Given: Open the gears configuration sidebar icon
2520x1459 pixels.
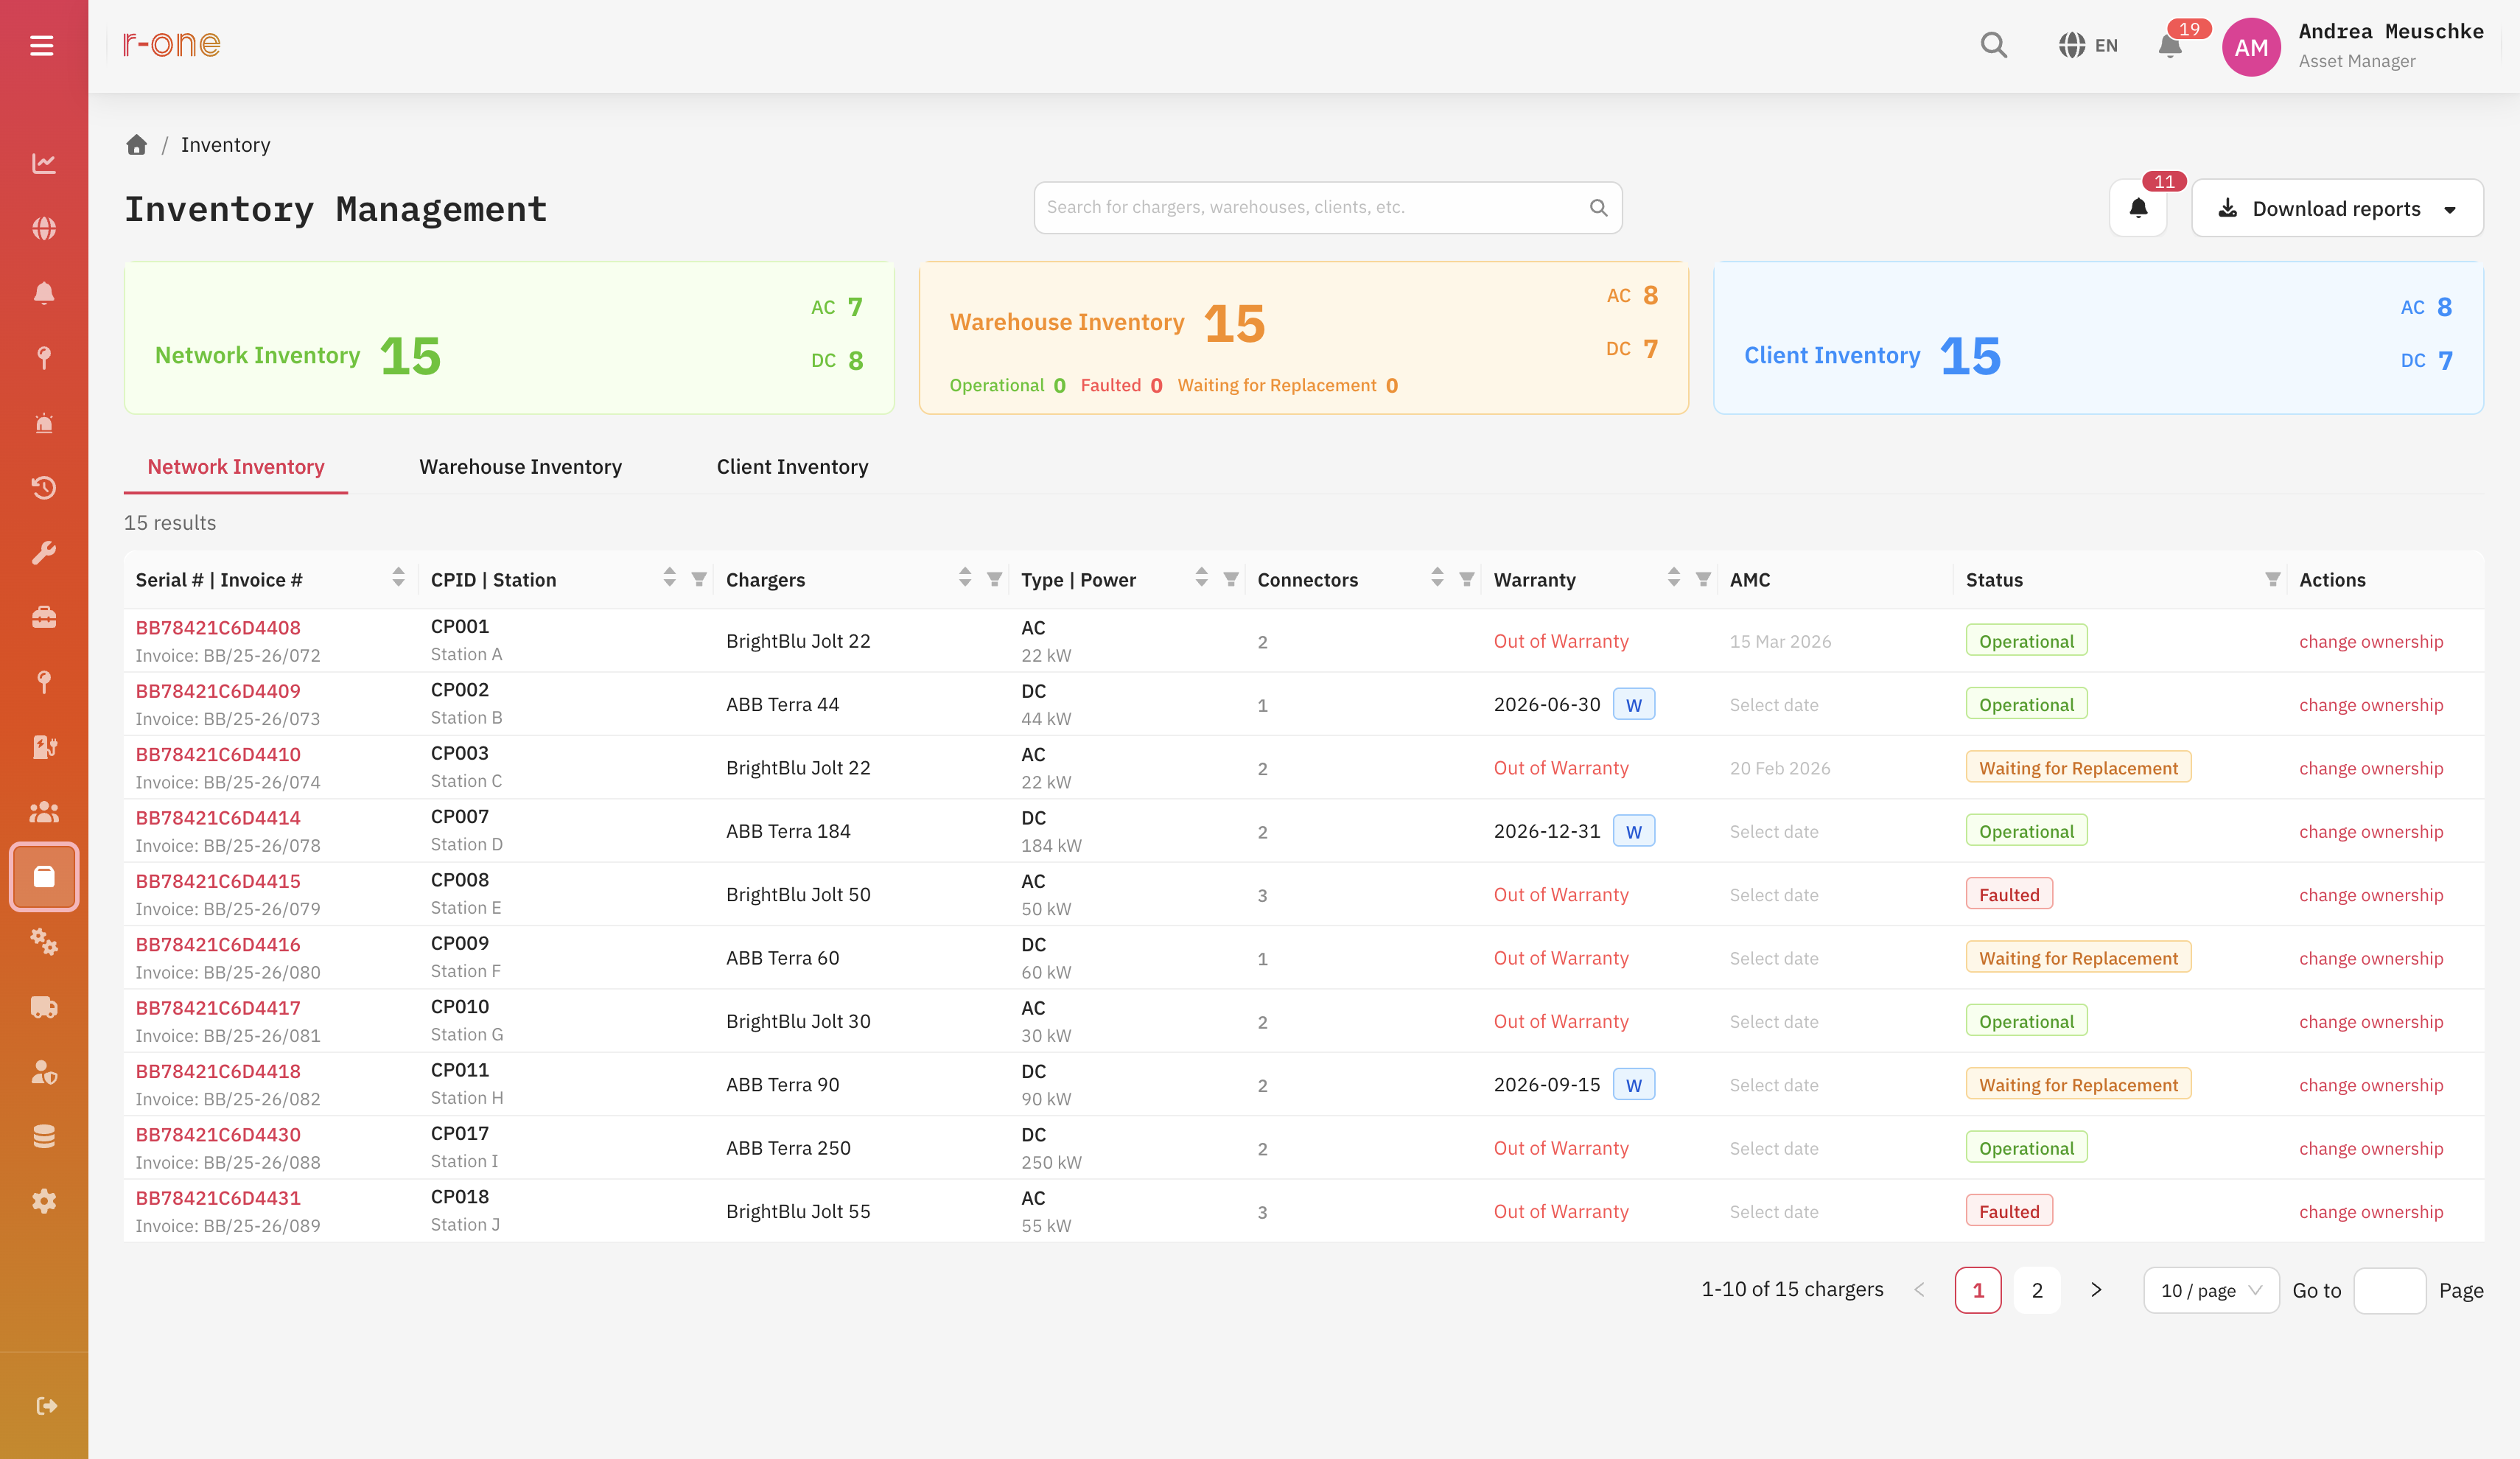Looking at the screenshot, I should click(44, 942).
